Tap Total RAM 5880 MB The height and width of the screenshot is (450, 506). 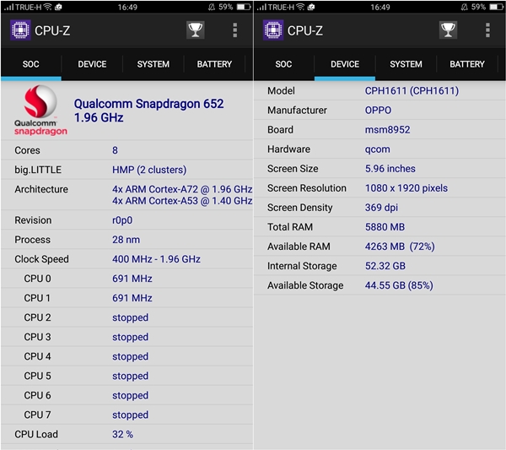[x=385, y=227]
